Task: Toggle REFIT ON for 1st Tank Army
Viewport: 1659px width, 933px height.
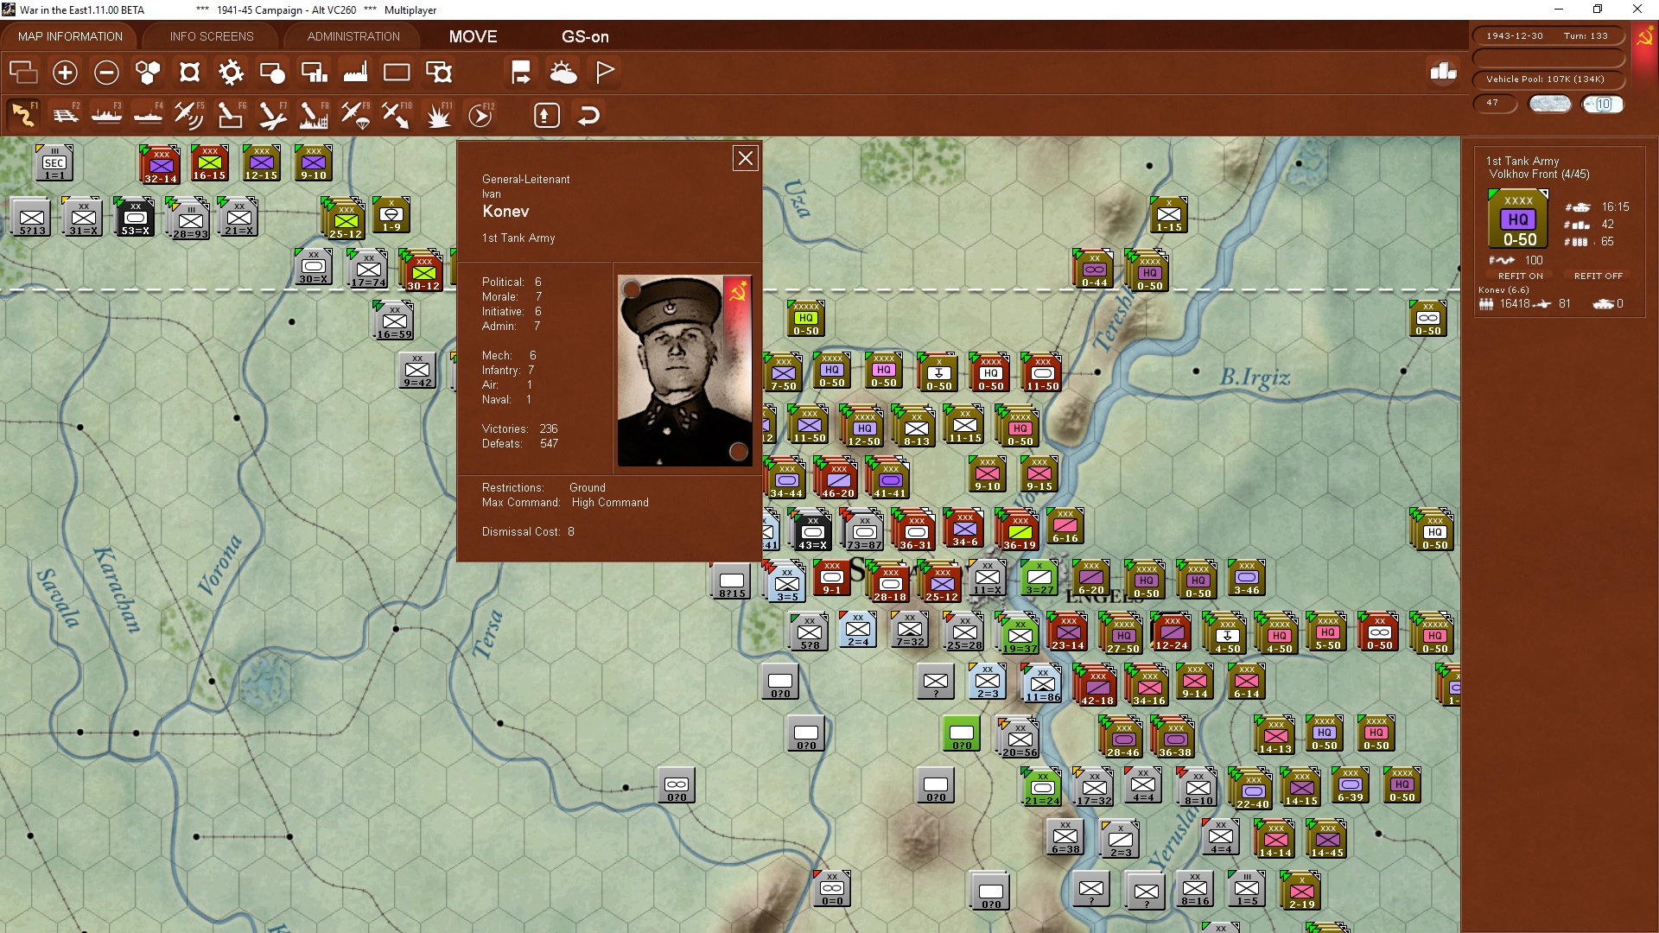Action: [x=1520, y=276]
